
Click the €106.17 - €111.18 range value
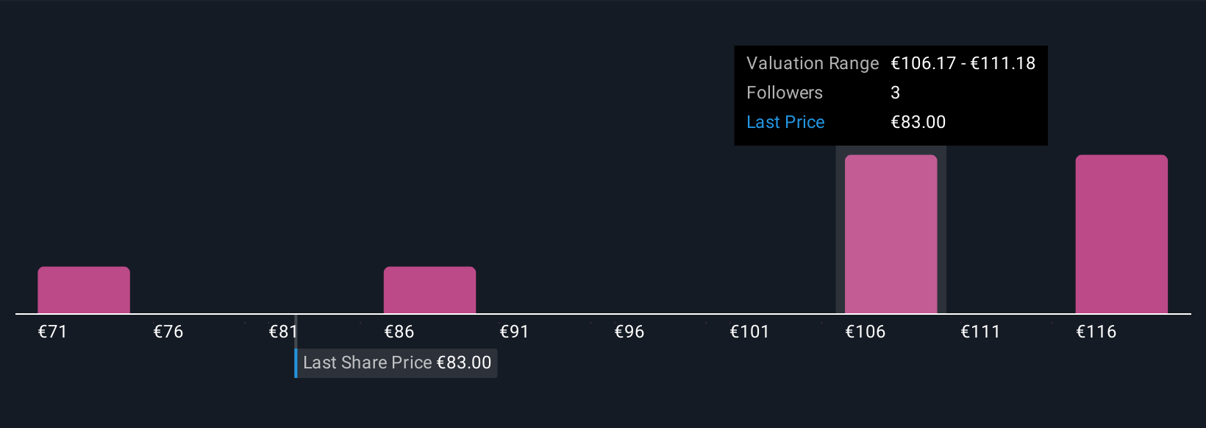pyautogui.click(x=963, y=63)
